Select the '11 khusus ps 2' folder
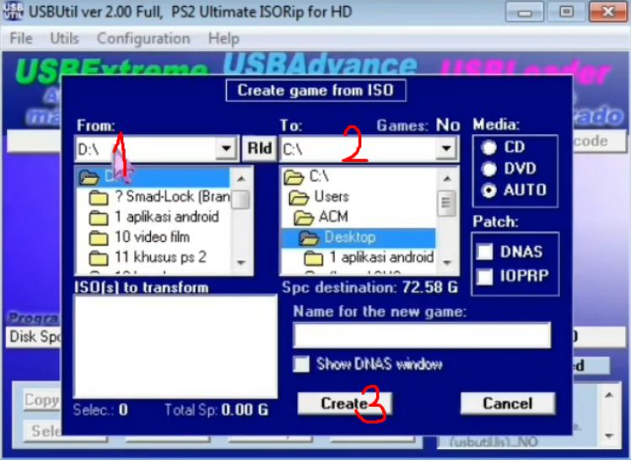The image size is (631, 460). (148, 257)
